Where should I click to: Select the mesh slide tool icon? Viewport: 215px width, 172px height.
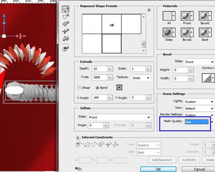[65, 31]
